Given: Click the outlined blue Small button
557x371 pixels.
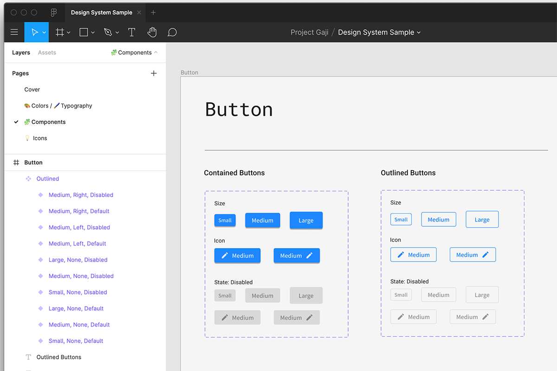Looking at the screenshot, I should 401,219.
